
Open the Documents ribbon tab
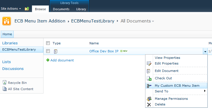pyautogui.click(x=61, y=9)
